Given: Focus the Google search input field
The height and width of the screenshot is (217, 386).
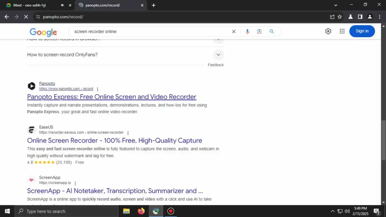Looking at the screenshot, I should [151, 31].
